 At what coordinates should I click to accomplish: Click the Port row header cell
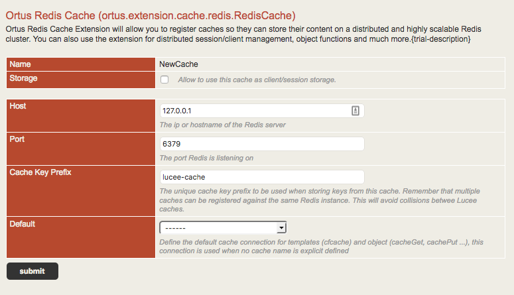click(x=80, y=148)
